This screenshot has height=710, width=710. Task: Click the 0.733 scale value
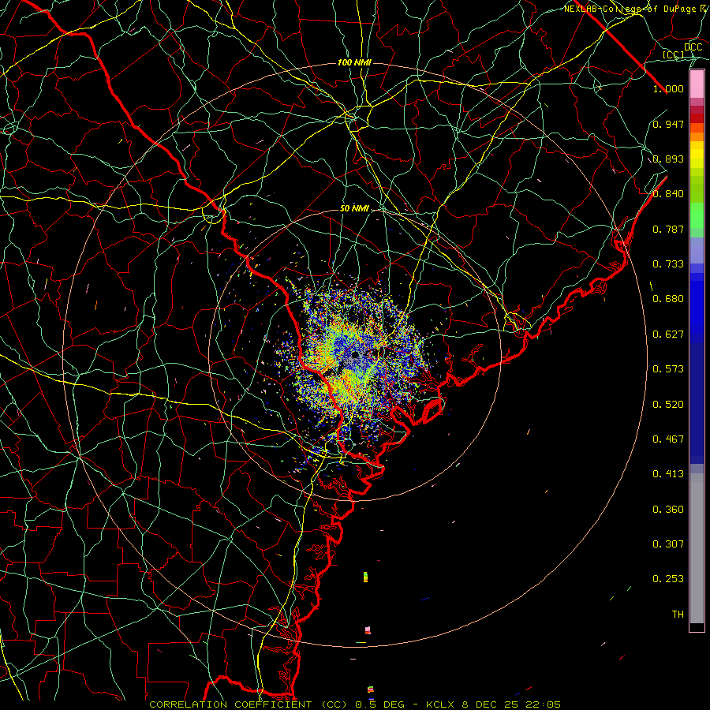point(668,264)
